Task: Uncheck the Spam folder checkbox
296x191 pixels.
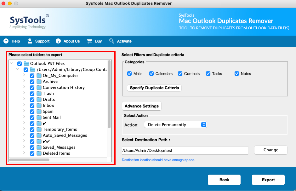Action: (32, 112)
